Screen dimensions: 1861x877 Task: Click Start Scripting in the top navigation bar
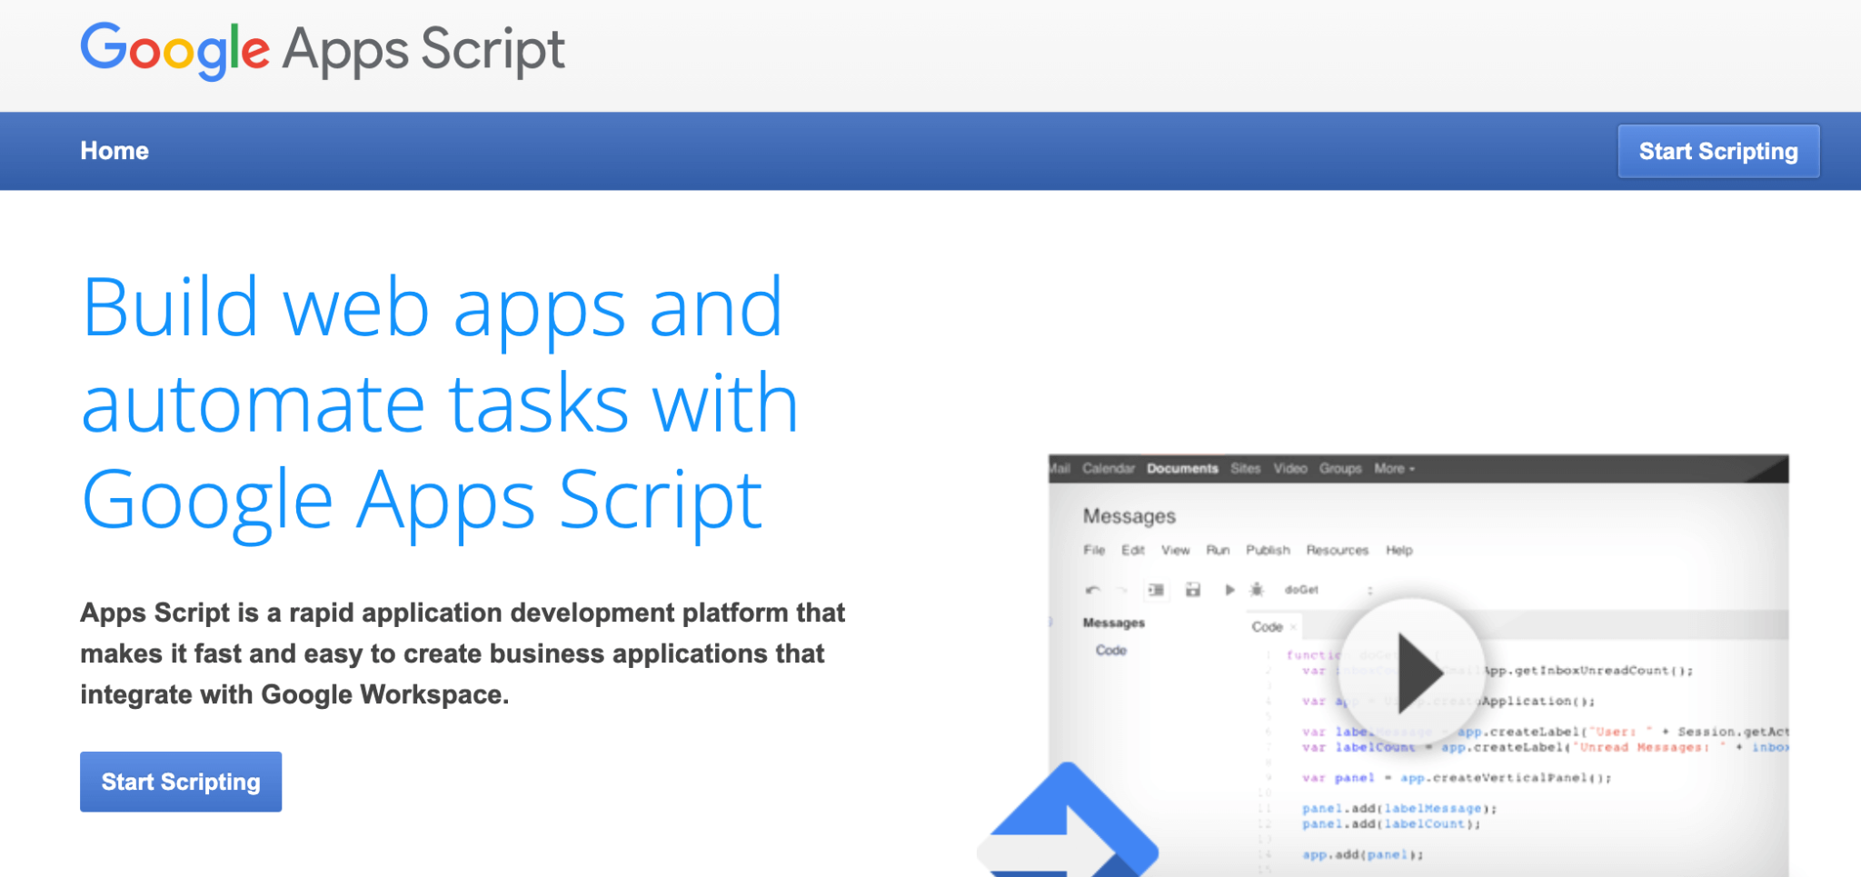1717,151
